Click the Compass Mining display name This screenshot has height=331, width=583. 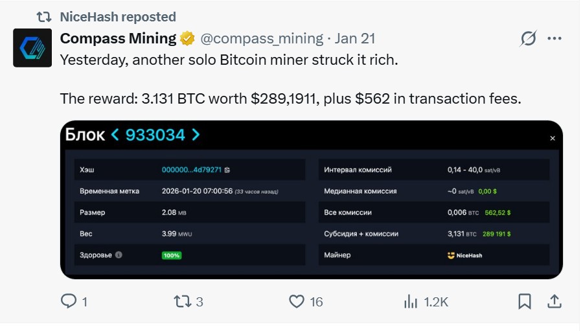pyautogui.click(x=118, y=39)
